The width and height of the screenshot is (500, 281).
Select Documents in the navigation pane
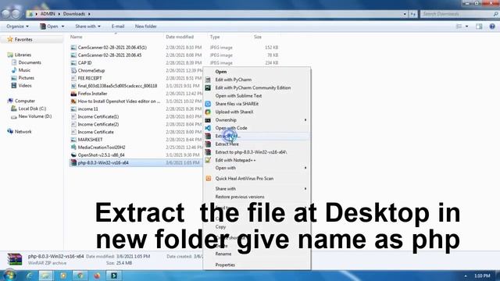click(30, 62)
